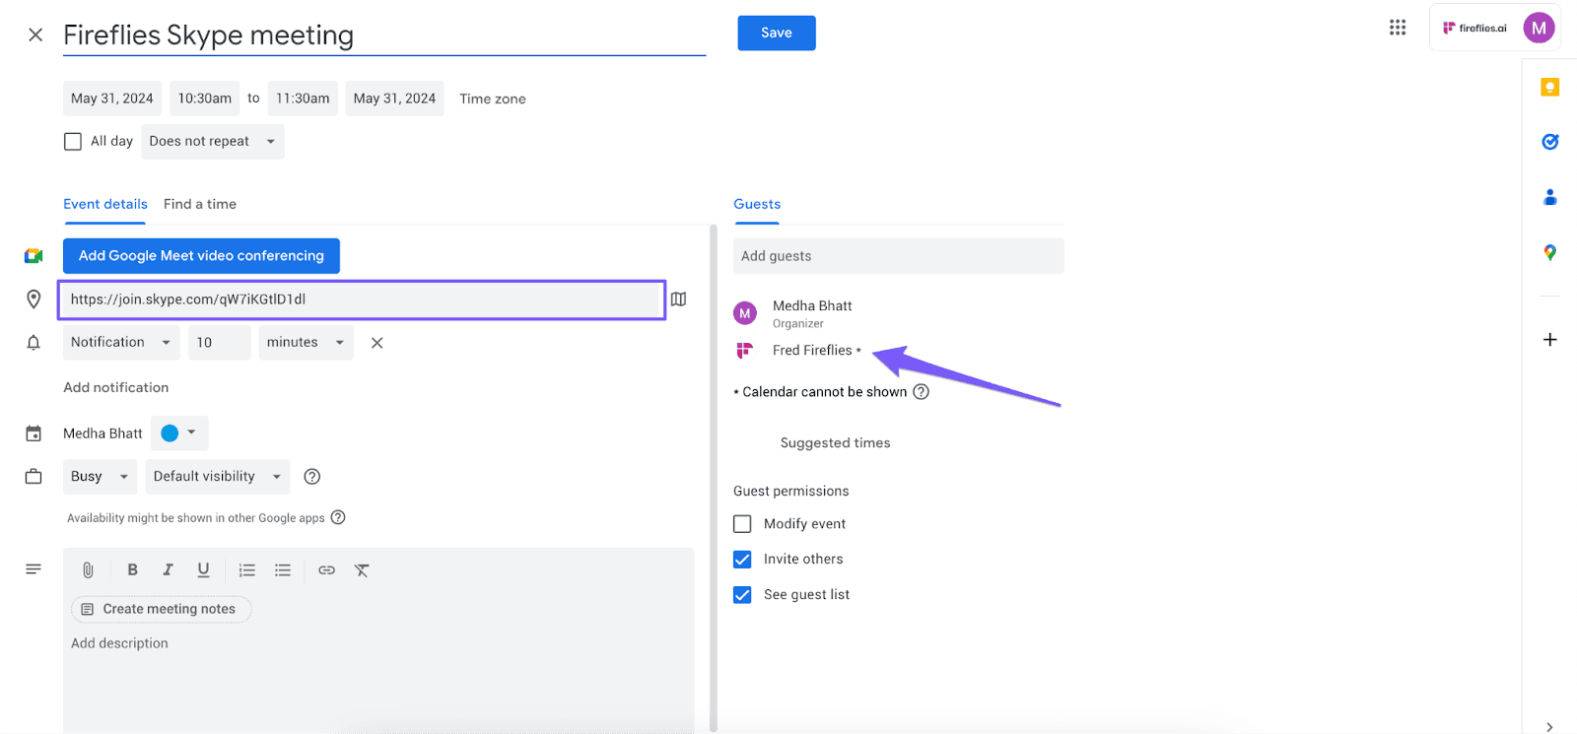The image size is (1577, 734).
Task: Click Create meeting notes chip
Action: click(x=161, y=609)
